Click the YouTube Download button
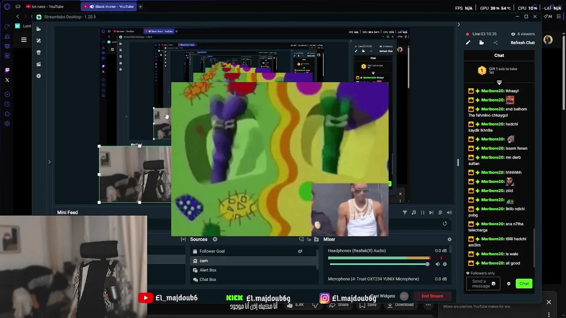The width and height of the screenshot is (566, 318). click(x=400, y=305)
